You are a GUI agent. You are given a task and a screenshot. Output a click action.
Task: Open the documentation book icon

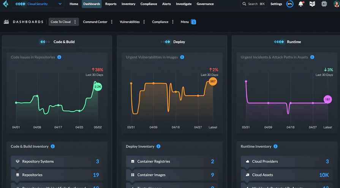[x=312, y=4]
